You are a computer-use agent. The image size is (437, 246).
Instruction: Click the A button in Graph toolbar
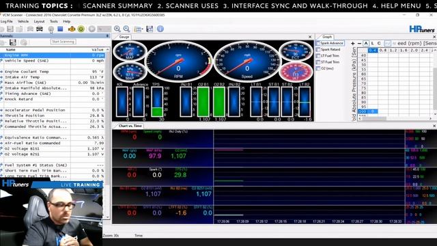pos(366,43)
